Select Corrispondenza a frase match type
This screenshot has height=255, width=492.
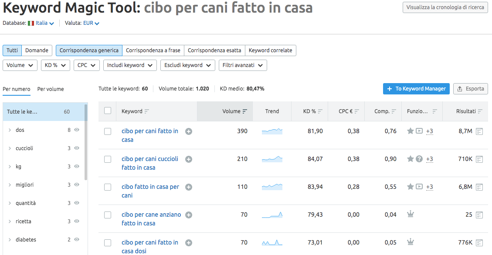[x=153, y=50]
